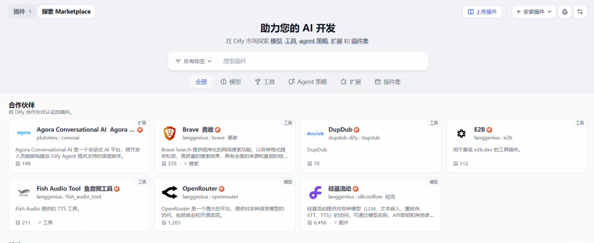Click the Agora logo icon

(23, 133)
